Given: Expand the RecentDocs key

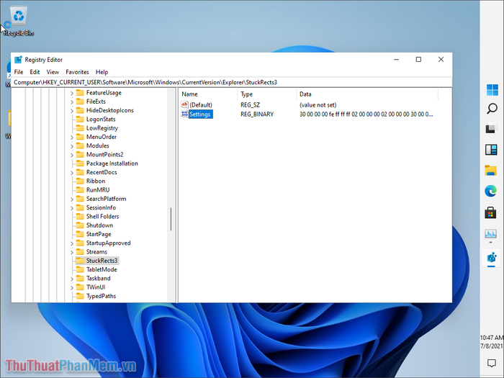Looking at the screenshot, I should click(x=72, y=173).
